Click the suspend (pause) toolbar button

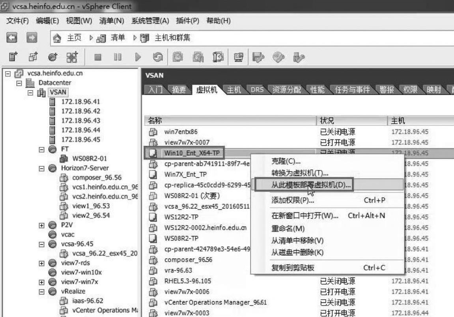click(x=118, y=57)
